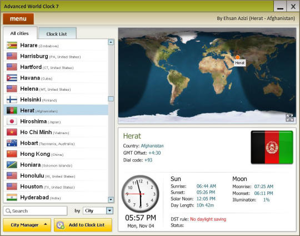Viewport: 300px width, 236px height.
Task: Click the Vietnam flag icon beside Ho Chi Minh
Action: tap(12, 132)
